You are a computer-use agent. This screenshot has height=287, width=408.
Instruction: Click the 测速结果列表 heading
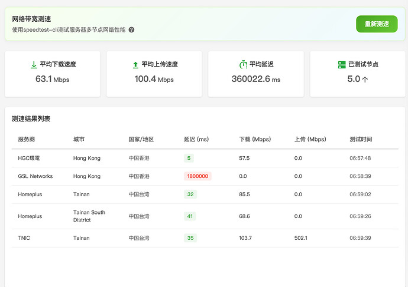pos(31,119)
